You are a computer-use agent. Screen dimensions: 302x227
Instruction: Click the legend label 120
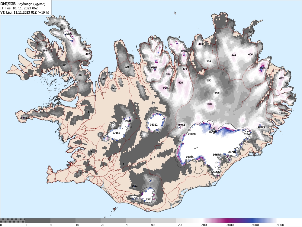click(179, 225)
